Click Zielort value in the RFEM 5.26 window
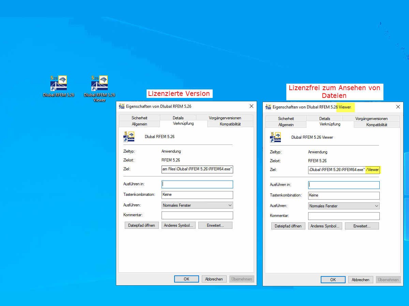 [171, 160]
